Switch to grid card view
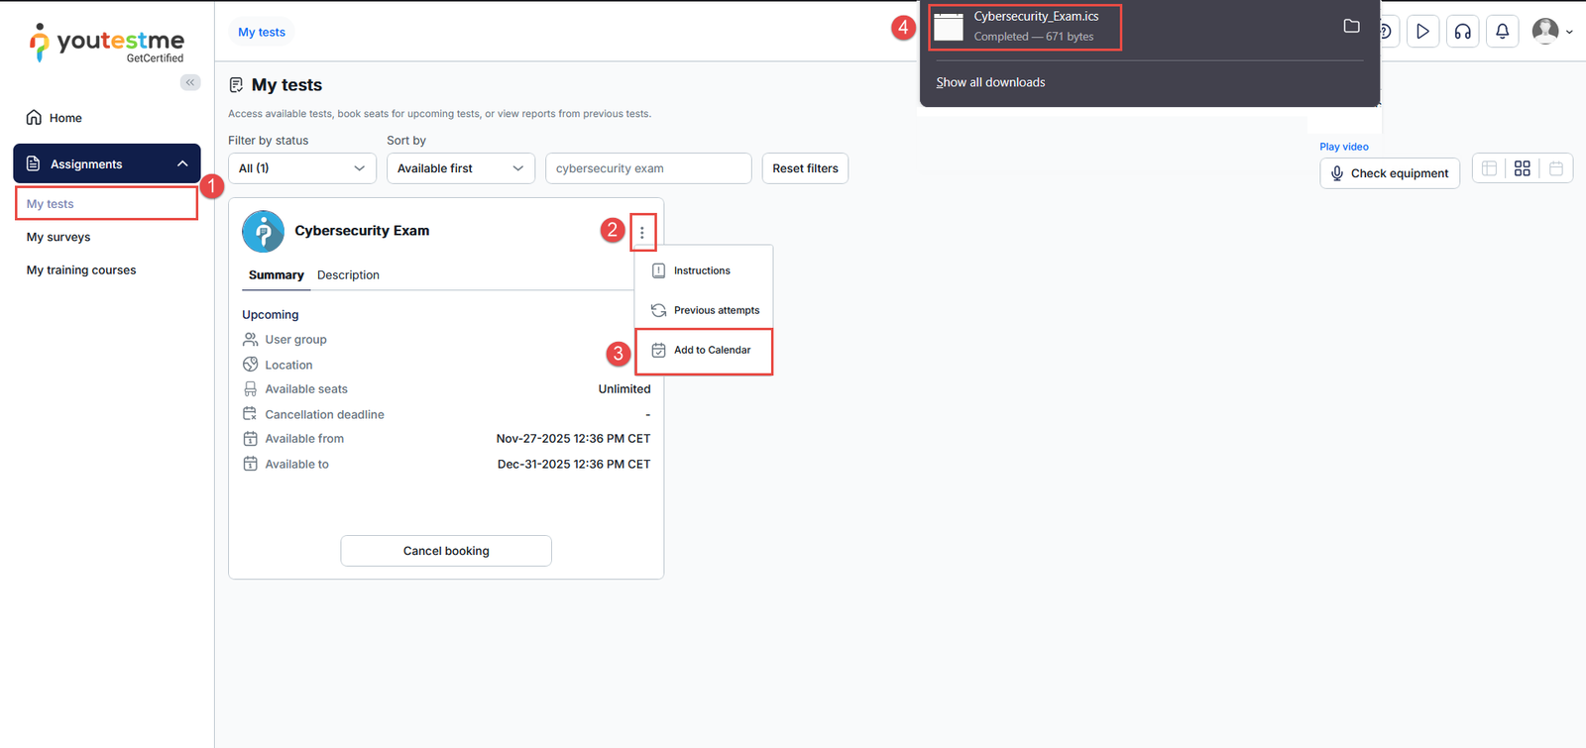Viewport: 1586px width, 748px height. point(1523,168)
